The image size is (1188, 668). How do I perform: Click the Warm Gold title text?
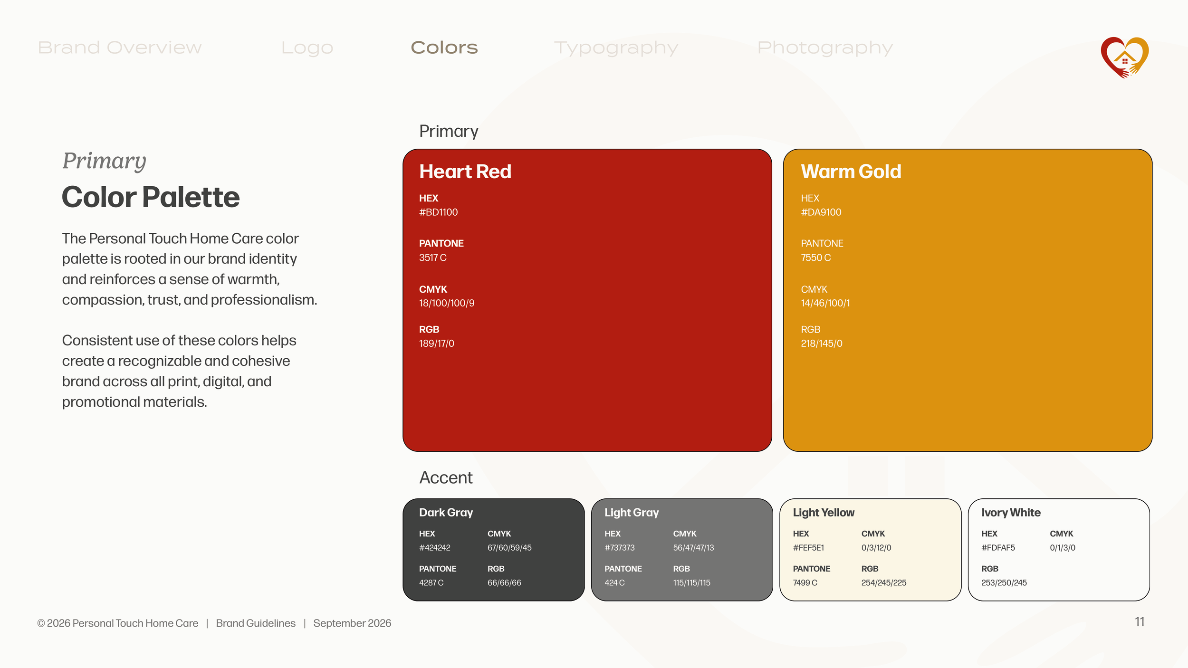pos(851,172)
